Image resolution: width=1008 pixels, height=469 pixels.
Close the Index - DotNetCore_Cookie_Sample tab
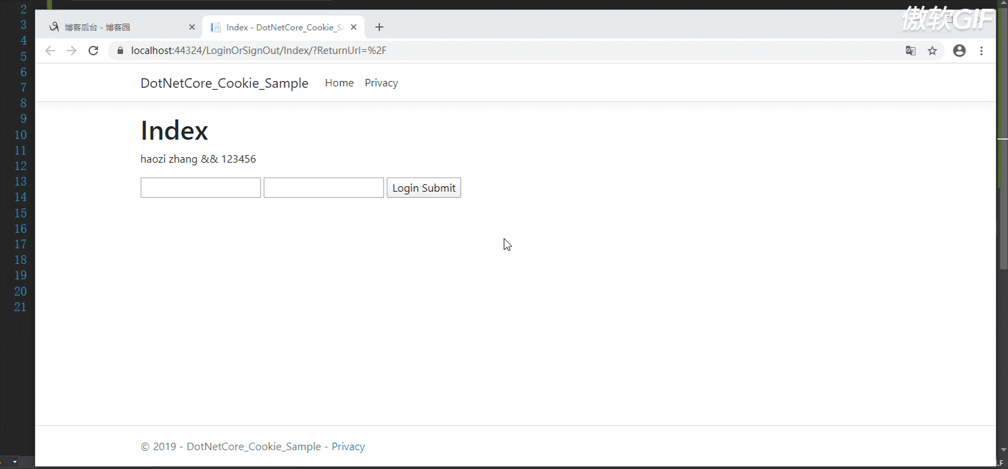pyautogui.click(x=353, y=27)
